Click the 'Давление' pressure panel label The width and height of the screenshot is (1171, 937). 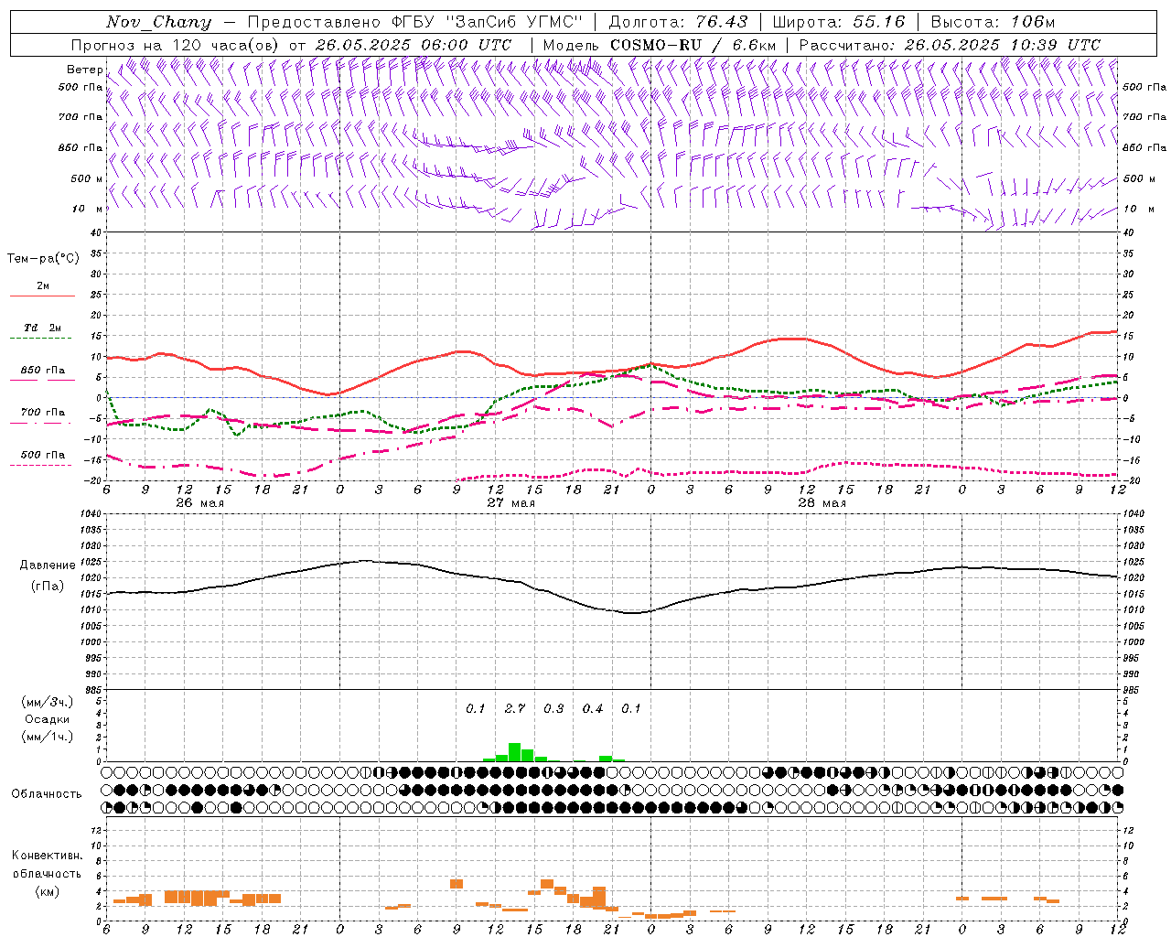point(48,565)
